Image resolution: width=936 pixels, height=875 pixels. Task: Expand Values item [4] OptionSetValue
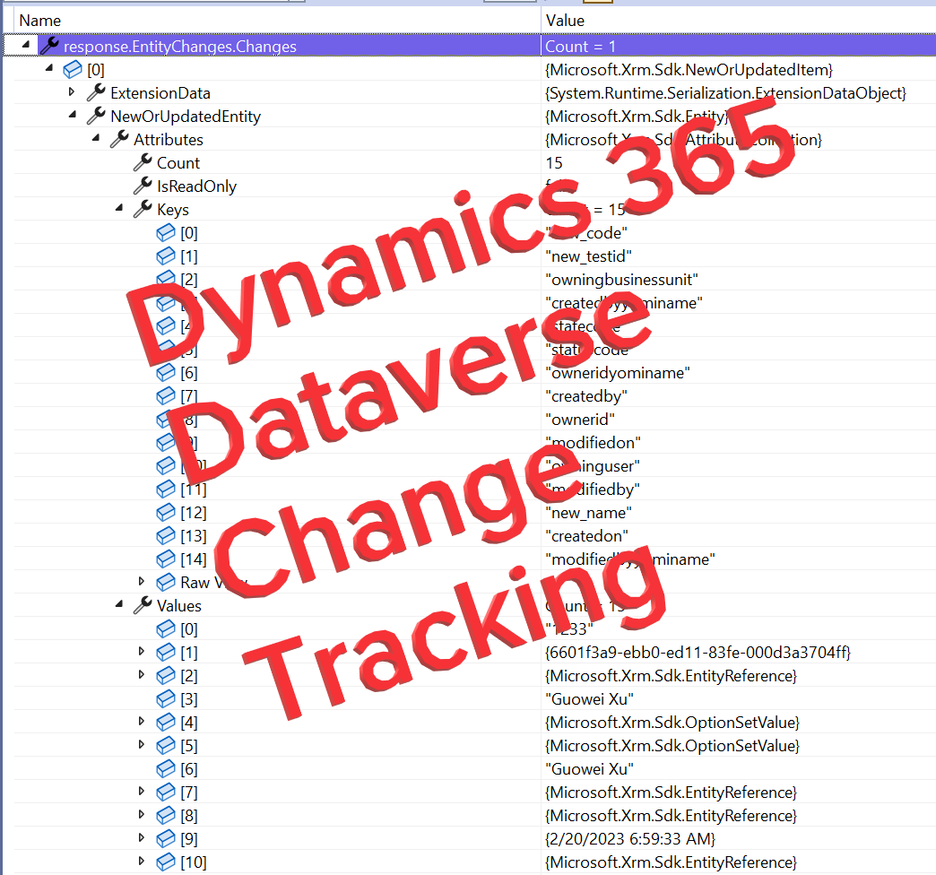(142, 721)
